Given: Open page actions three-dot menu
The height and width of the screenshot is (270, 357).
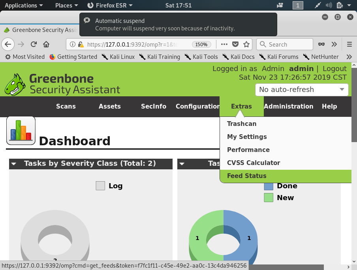Looking at the screenshot, I should [224, 44].
